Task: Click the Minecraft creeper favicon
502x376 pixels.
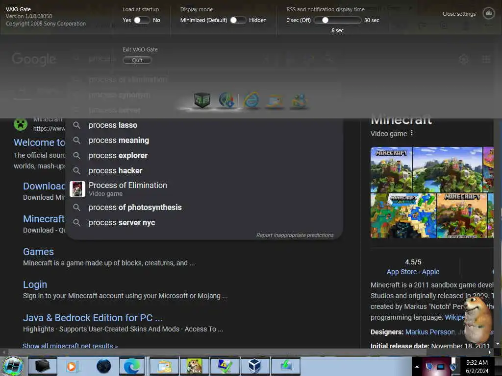Action: point(21,124)
